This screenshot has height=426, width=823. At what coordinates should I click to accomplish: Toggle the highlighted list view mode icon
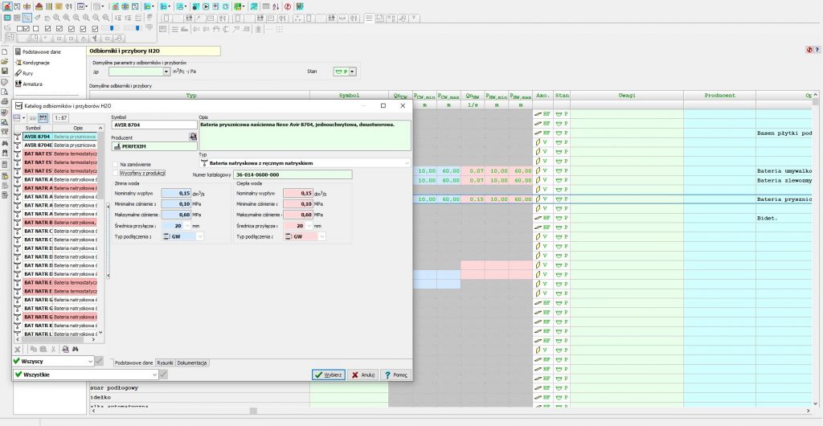[x=43, y=118]
